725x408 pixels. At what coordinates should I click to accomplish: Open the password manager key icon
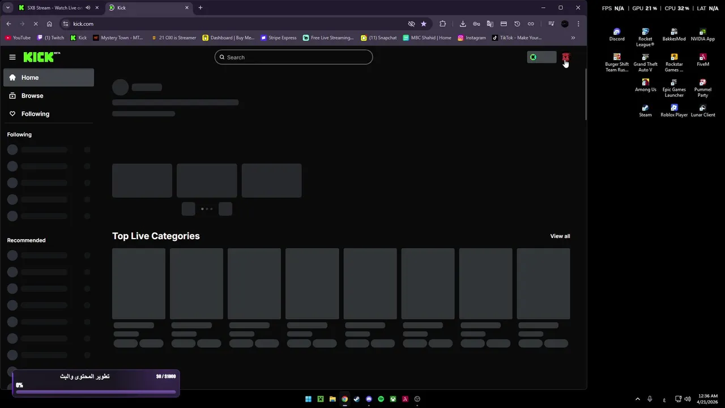476,24
